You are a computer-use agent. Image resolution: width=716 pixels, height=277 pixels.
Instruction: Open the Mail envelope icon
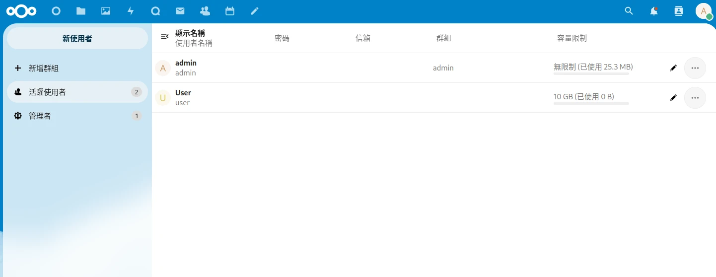180,11
